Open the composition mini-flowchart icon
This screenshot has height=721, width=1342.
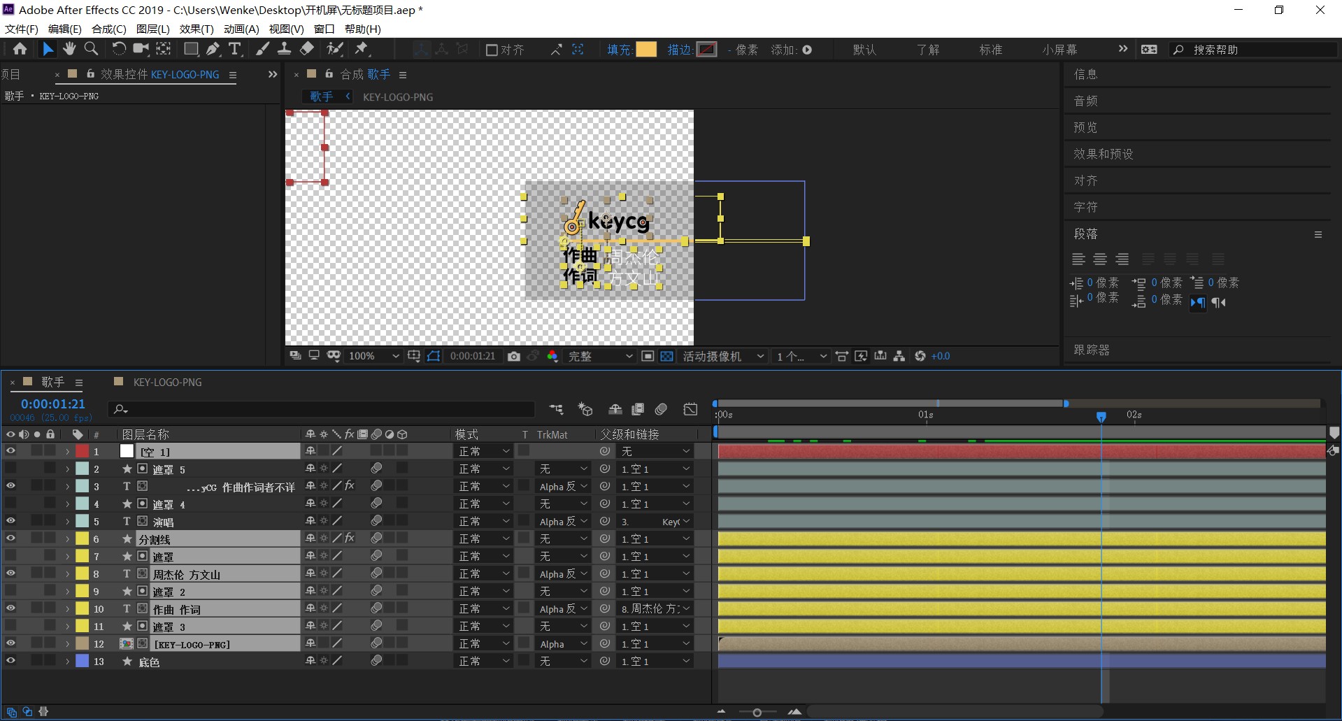point(557,409)
